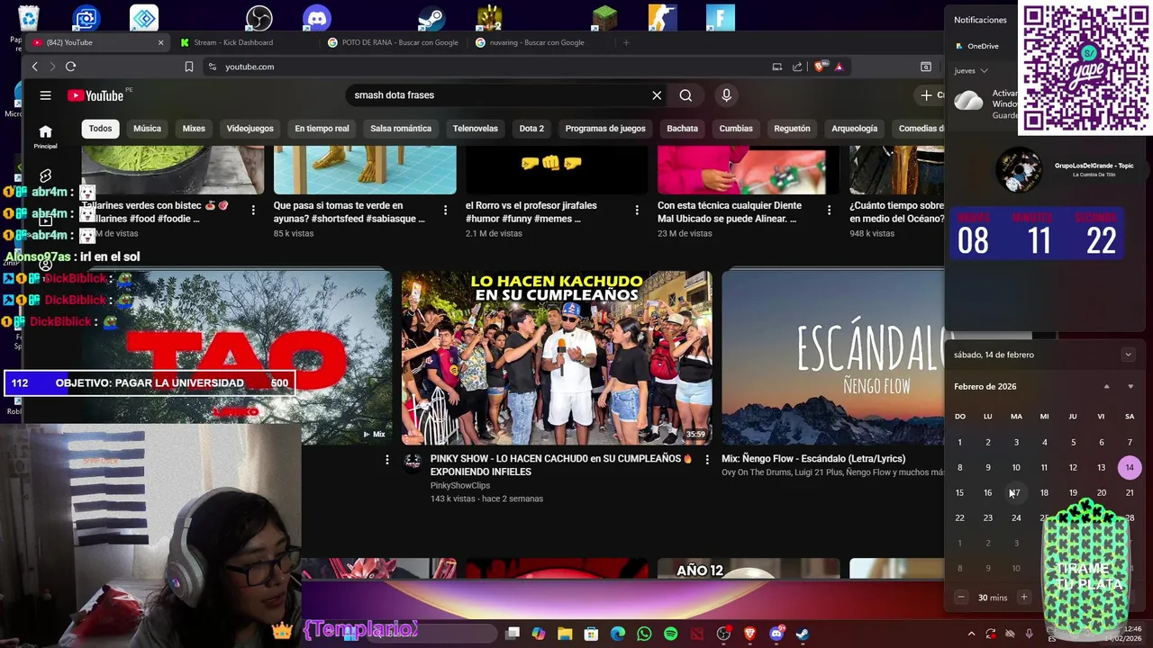Show hidden system tray icons chevron
Screen dimensions: 1153x648
coord(971,634)
